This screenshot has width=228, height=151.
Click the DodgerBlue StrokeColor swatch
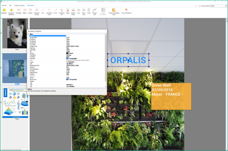pyautogui.click(x=67, y=79)
